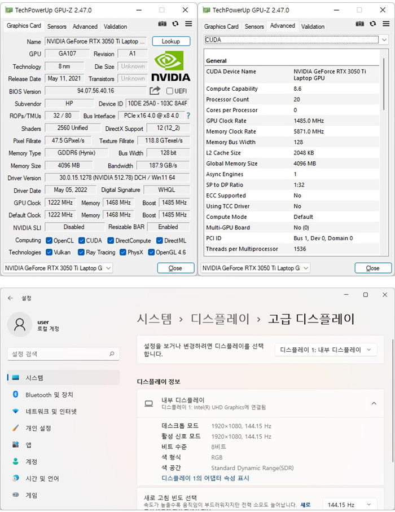Image resolution: width=395 pixels, height=512 pixels.
Task: Toggle the Ray Tracing checkbox
Action: click(81, 253)
